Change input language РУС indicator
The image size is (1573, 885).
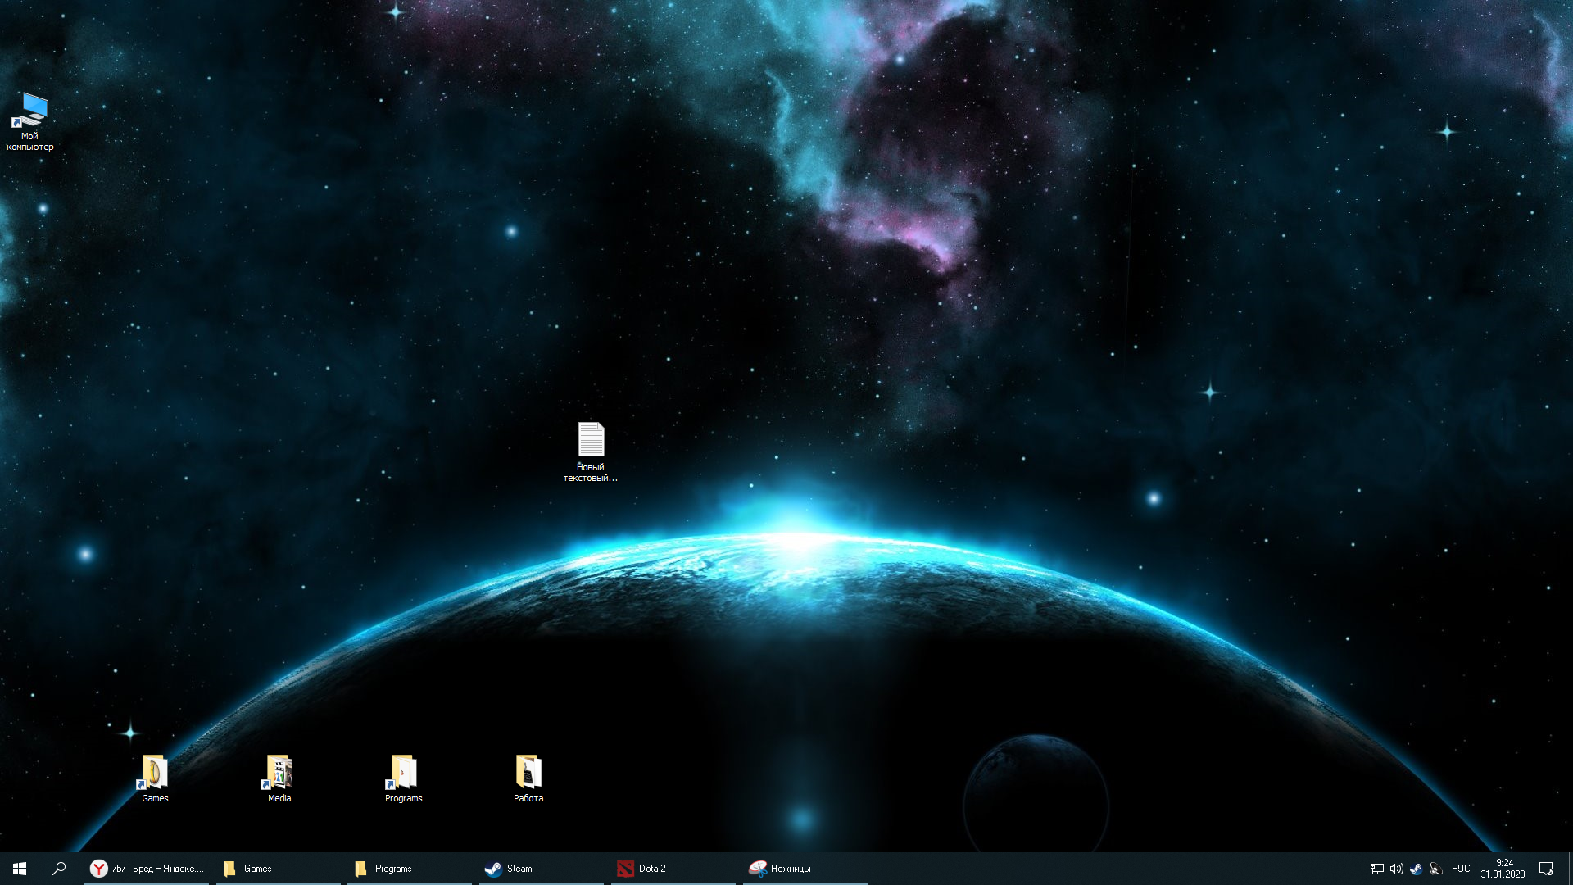[1461, 869]
